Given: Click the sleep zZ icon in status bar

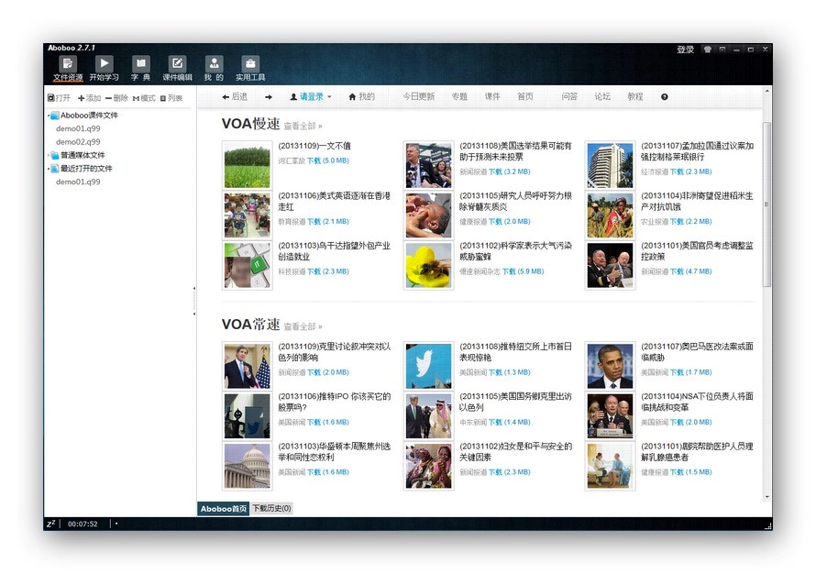Looking at the screenshot, I should [x=51, y=524].
